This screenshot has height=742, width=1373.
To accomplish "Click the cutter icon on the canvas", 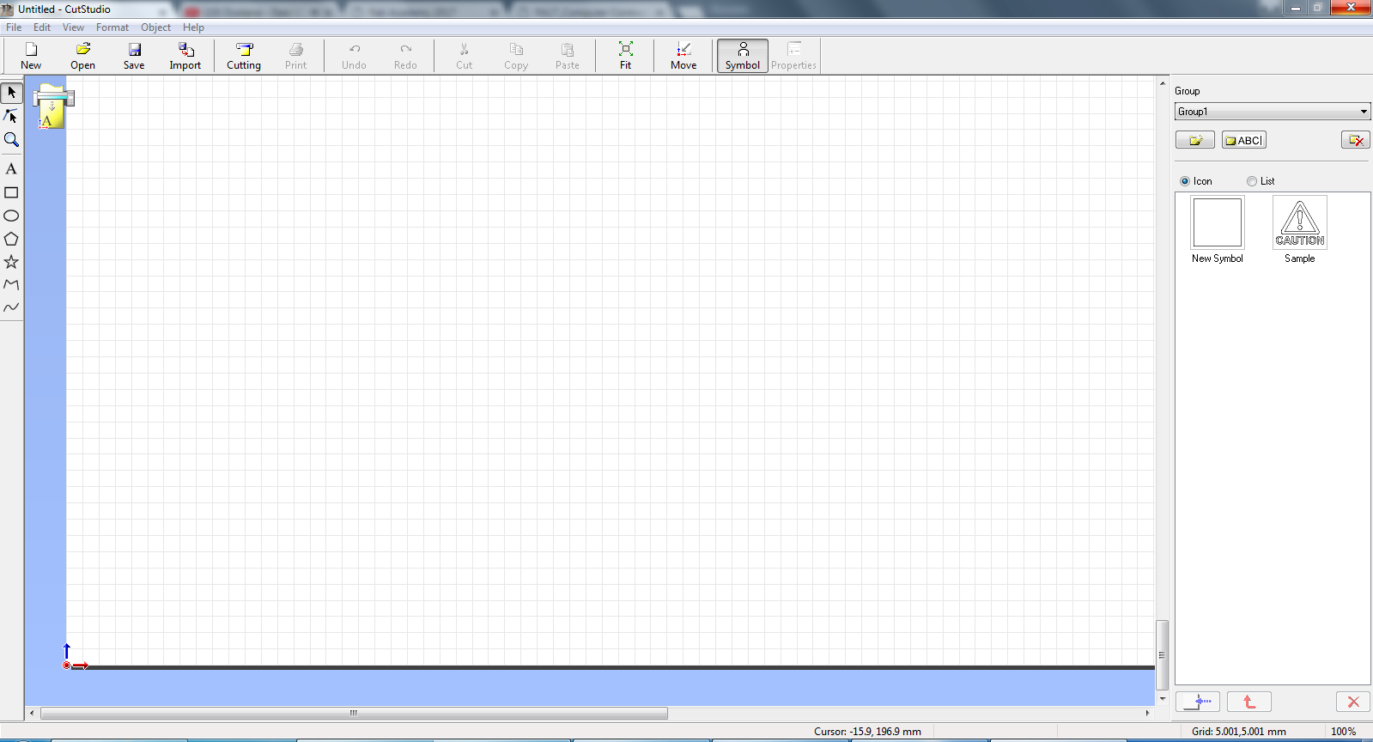I will click(52, 106).
